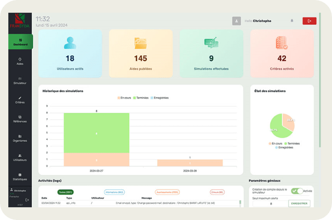This screenshot has height=220, width=332.
Task: Go to the Simulateur page
Action: 20,80
